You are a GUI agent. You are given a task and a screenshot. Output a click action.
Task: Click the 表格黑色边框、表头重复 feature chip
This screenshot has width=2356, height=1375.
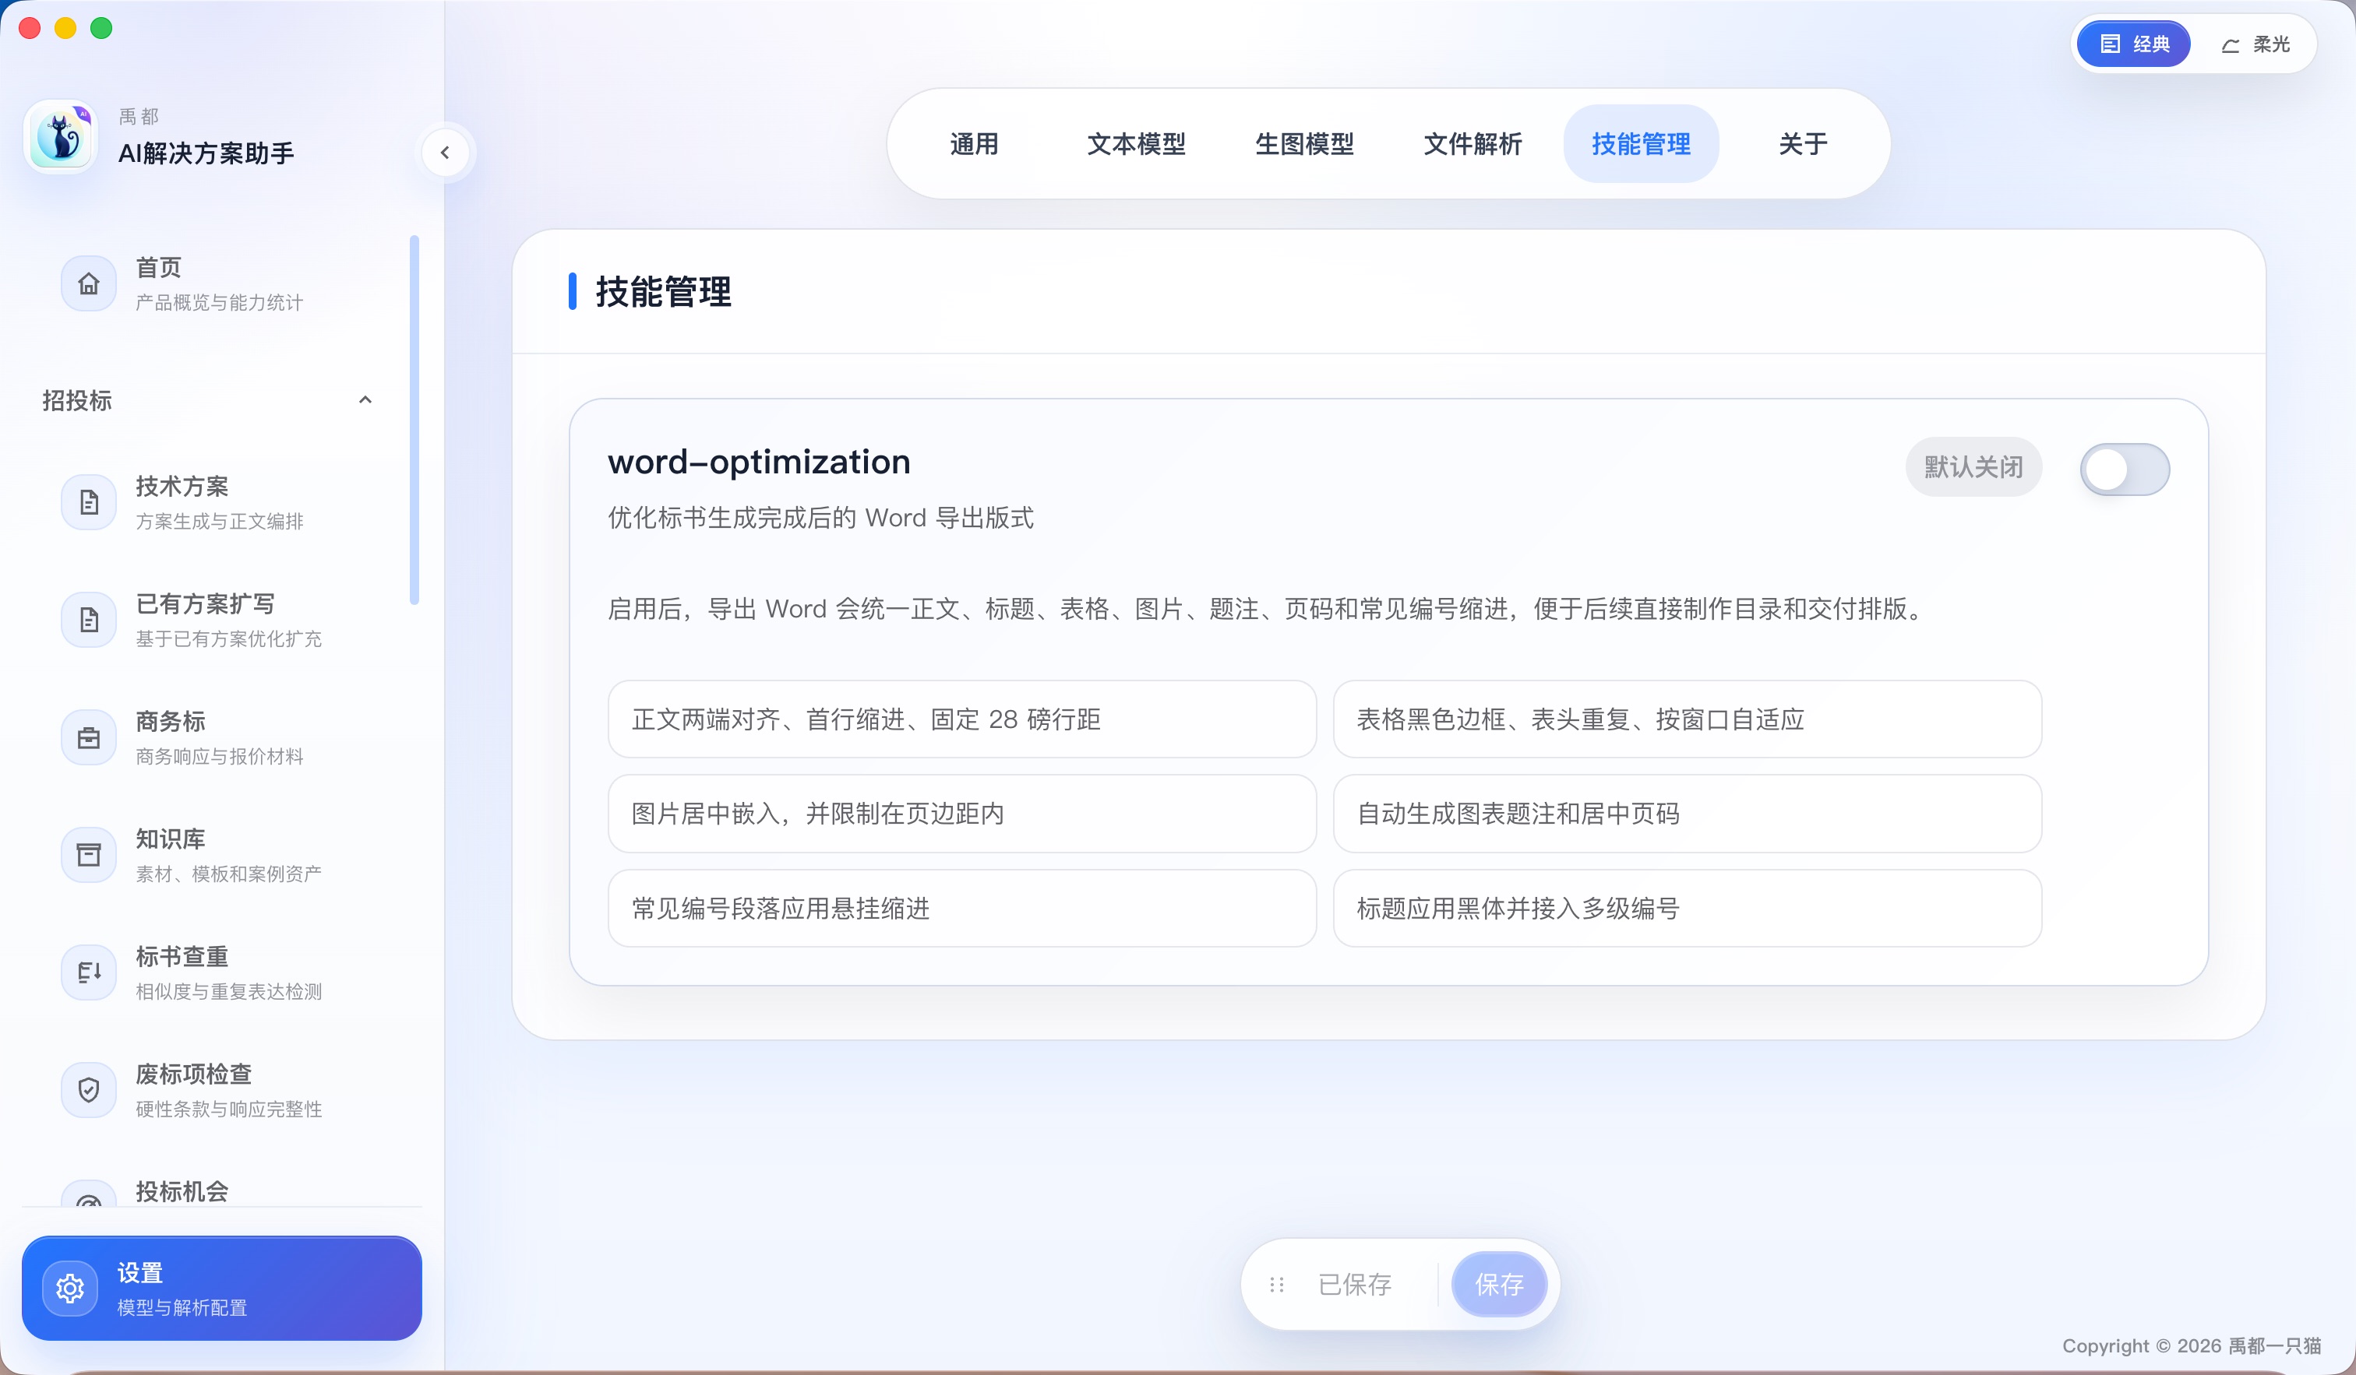click(1687, 719)
